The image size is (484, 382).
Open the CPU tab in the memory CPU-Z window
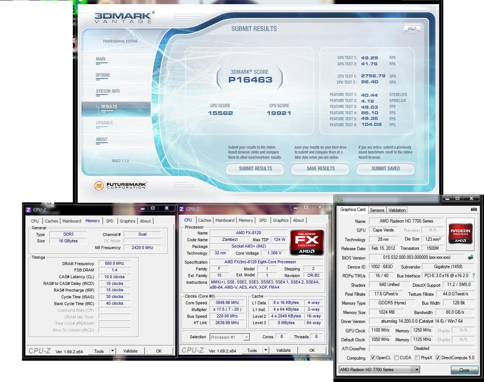pyautogui.click(x=35, y=221)
